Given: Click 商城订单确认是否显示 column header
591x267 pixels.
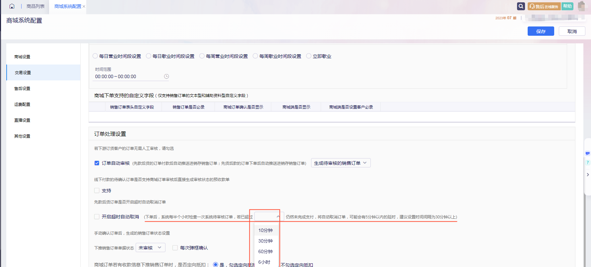Looking at the screenshot, I should (243, 107).
